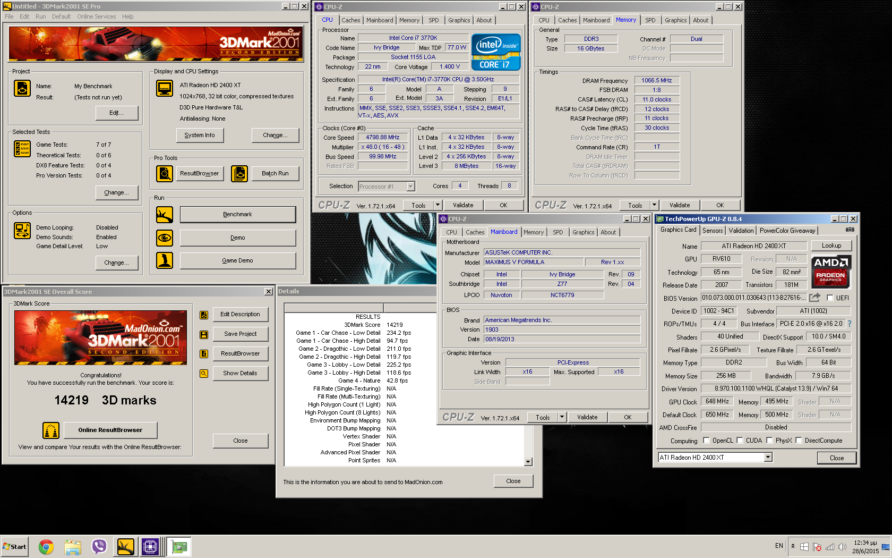The image size is (892, 558).
Task: Open Viber from the taskbar
Action: tap(99, 546)
